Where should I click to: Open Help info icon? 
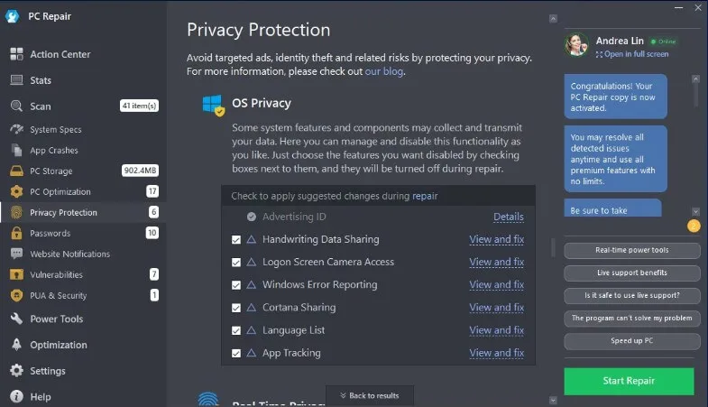(x=17, y=396)
